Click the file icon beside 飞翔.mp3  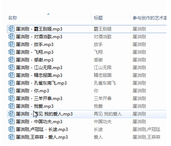click(x=11, y=52)
